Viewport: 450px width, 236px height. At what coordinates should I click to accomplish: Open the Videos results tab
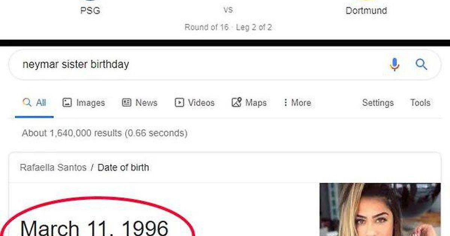(195, 103)
